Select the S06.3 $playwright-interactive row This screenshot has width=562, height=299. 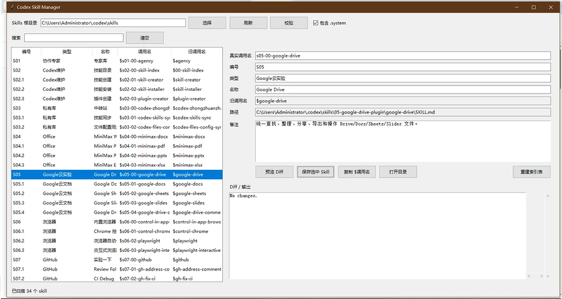(117, 250)
